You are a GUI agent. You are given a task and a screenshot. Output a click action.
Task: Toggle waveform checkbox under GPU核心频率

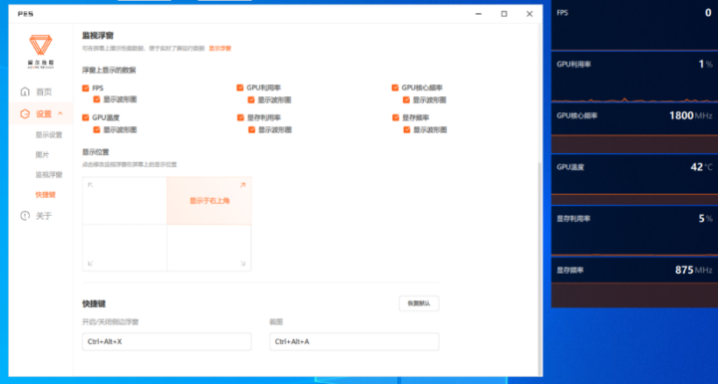(x=406, y=100)
